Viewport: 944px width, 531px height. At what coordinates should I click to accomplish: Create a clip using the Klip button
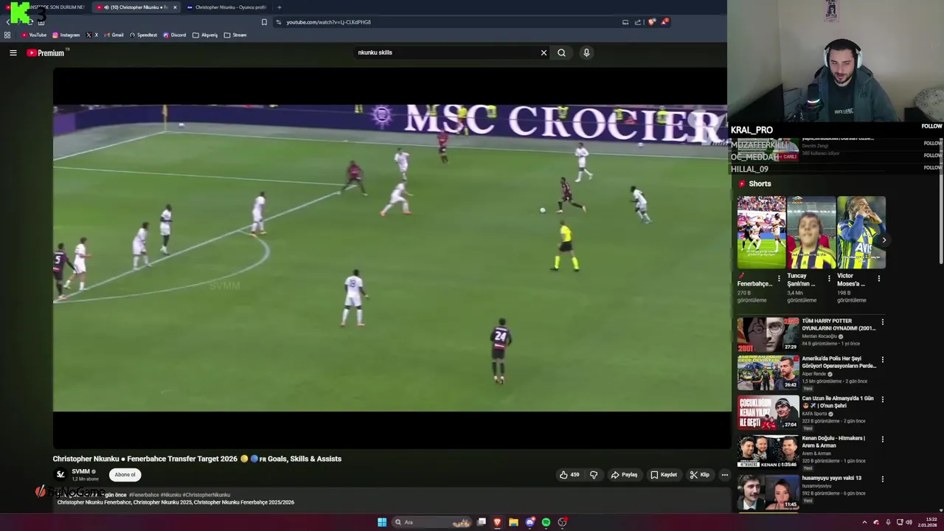click(699, 475)
